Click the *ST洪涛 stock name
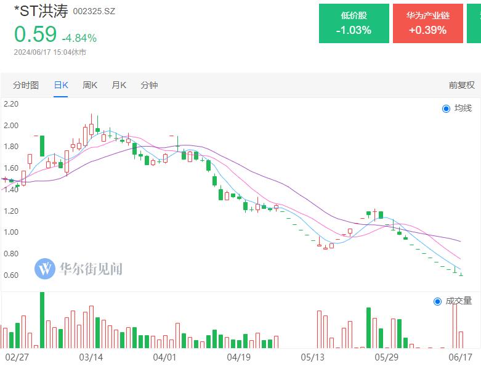 [41, 11]
